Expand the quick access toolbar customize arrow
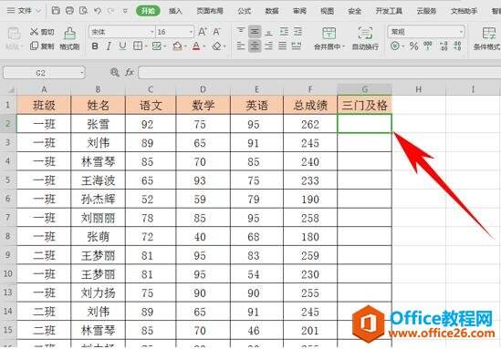This screenshot has height=349, width=501. (x=125, y=11)
